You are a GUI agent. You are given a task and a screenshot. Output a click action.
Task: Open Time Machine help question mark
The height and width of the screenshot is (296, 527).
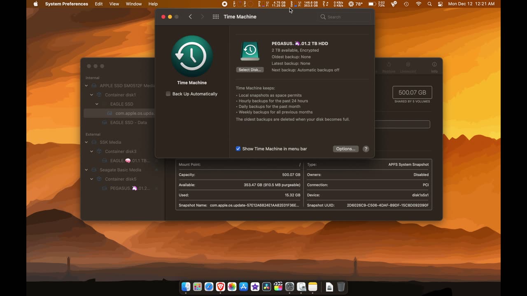coord(366,149)
